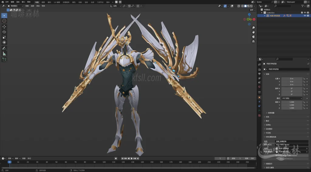Expand the Delta Transform subpanel
Image resolution: width=311 pixels, height=172 pixels.
pyautogui.click(x=271, y=113)
